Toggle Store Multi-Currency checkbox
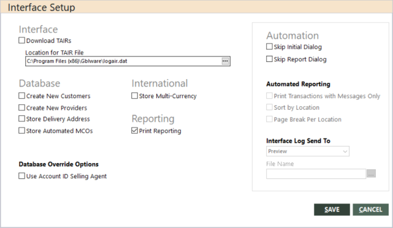The image size is (393, 228). tap(135, 96)
